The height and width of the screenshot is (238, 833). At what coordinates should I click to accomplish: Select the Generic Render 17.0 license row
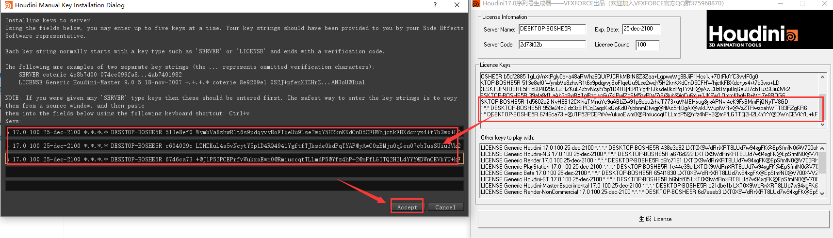tap(649, 160)
